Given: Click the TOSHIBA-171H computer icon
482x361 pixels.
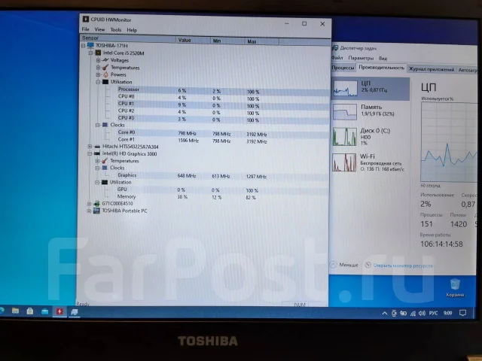Looking at the screenshot, I should (90, 45).
